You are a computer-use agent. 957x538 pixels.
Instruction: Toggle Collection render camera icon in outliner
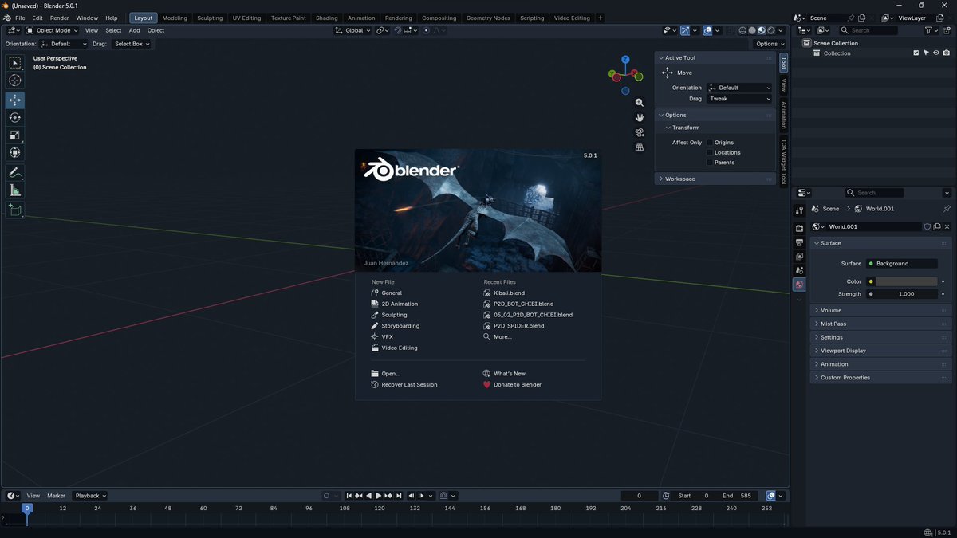(946, 53)
